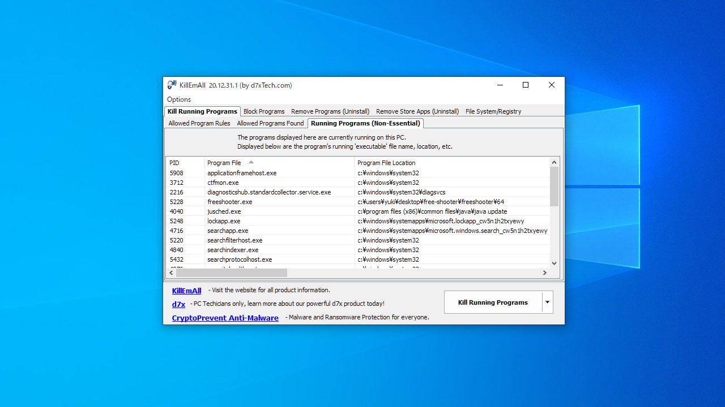Click PID 5432 cell
The width and height of the screenshot is (725, 407).
(x=176, y=259)
